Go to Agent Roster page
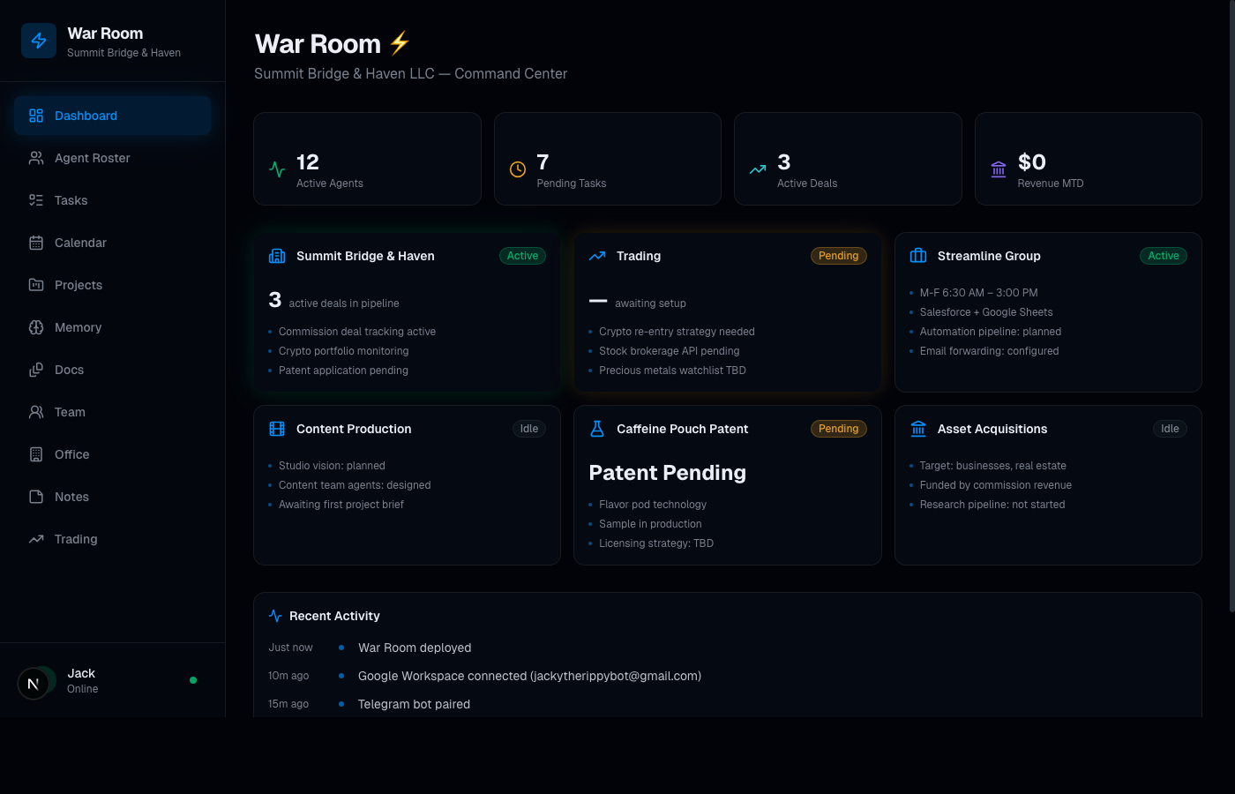This screenshot has width=1235, height=794. [x=113, y=158]
